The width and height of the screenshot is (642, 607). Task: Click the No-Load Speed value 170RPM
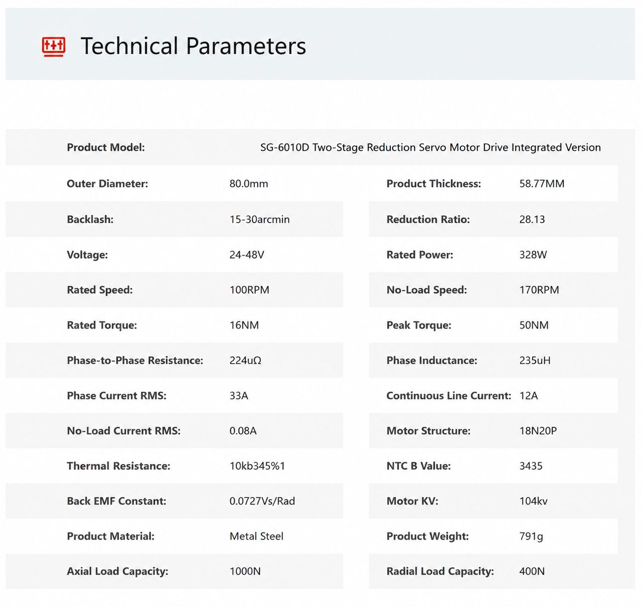[539, 290]
